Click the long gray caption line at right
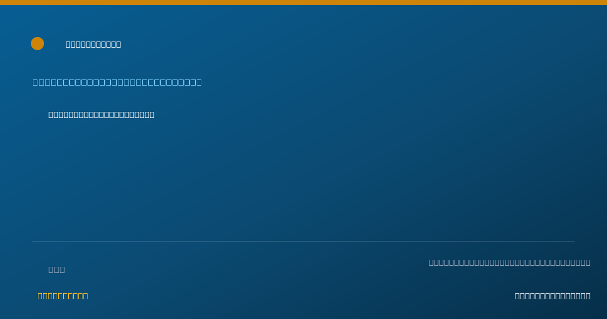 tap(509, 263)
